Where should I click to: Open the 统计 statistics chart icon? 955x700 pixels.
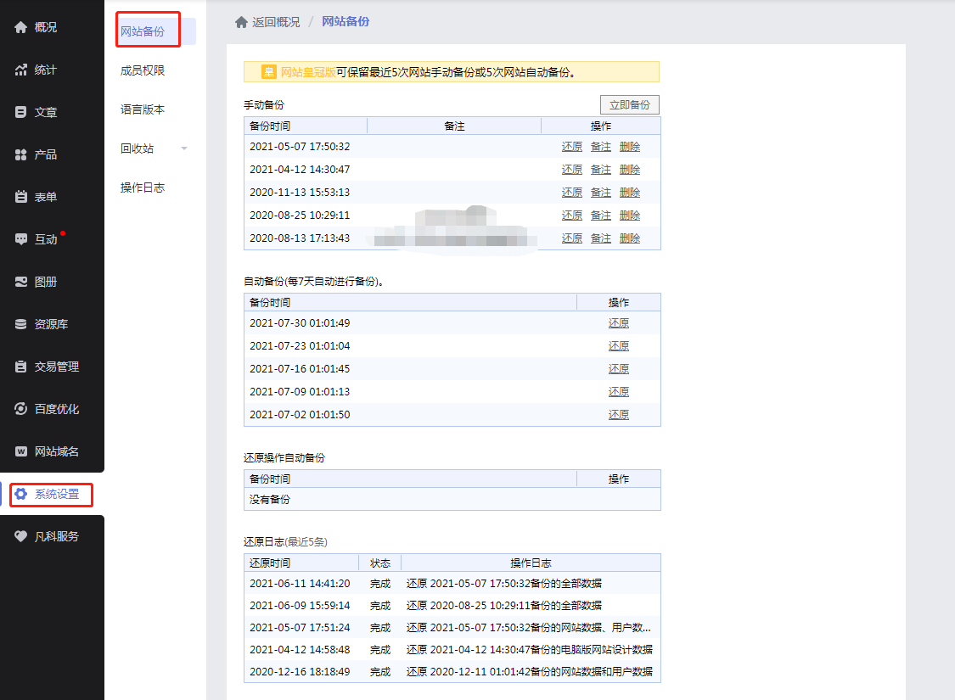(x=20, y=70)
